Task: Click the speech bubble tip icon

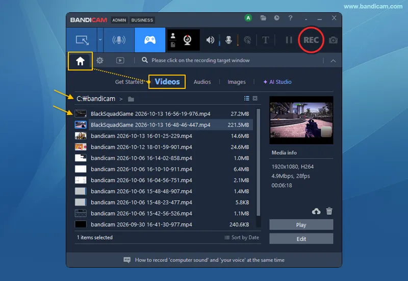Action: point(127,260)
